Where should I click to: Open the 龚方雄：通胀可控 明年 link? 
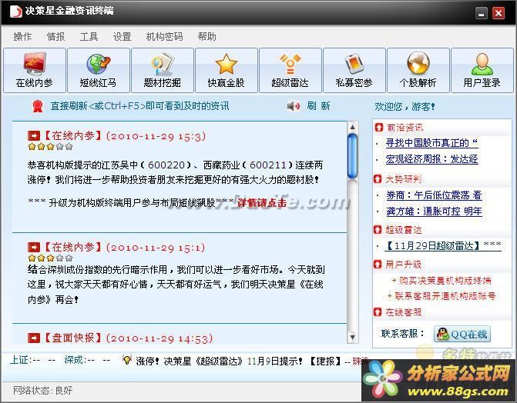click(434, 211)
